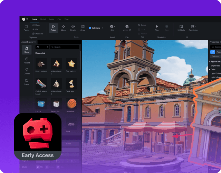Select the Emission filter button
The height and width of the screenshot is (173, 221).
click(x=215, y=56)
